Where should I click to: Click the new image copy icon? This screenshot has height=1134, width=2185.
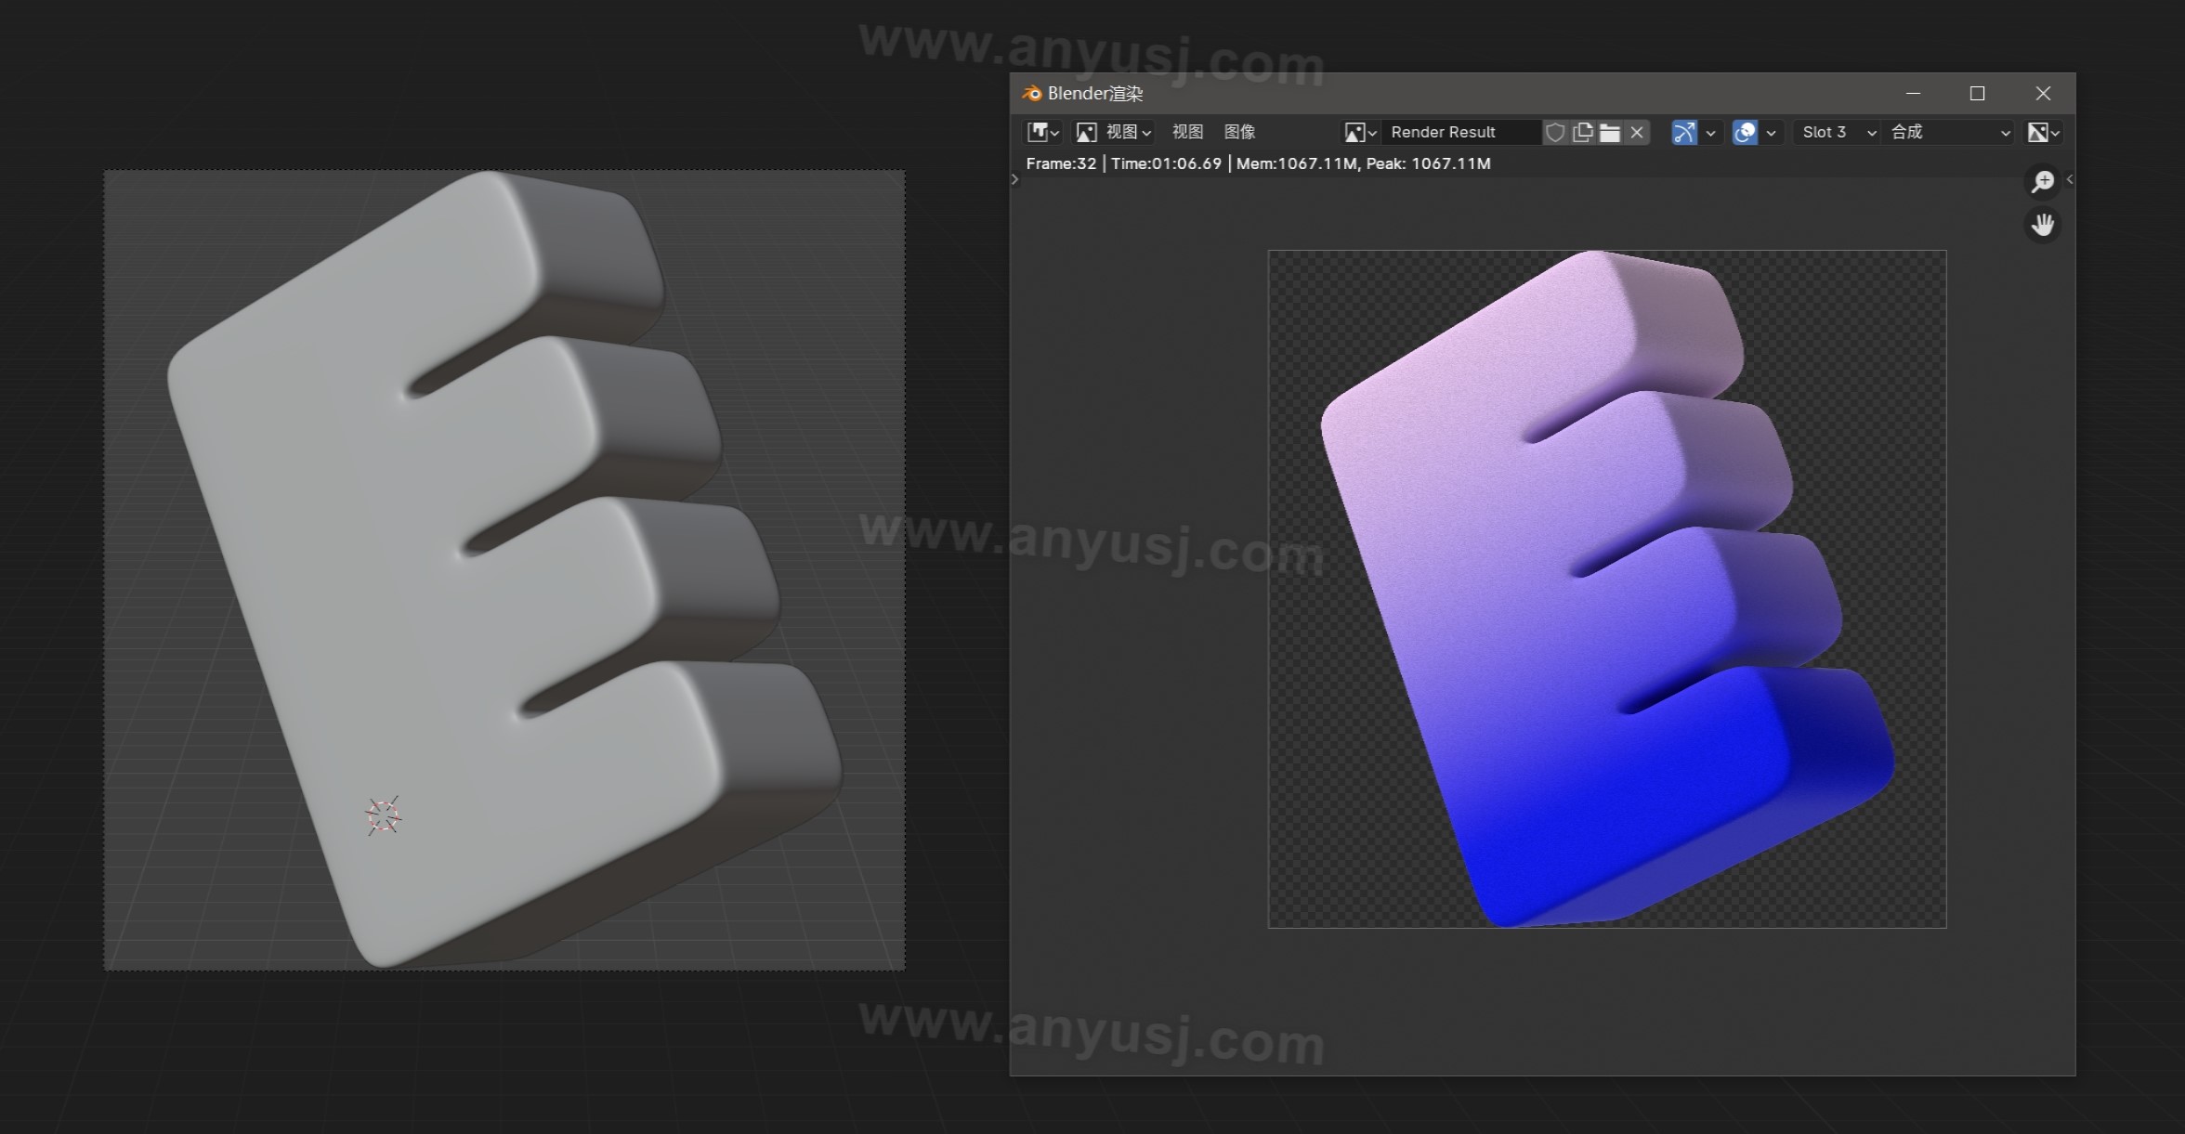point(1583,133)
